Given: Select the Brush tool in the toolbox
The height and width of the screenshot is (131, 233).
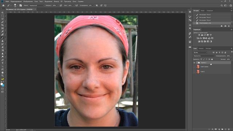Looking at the screenshot, I should coord(3,38).
